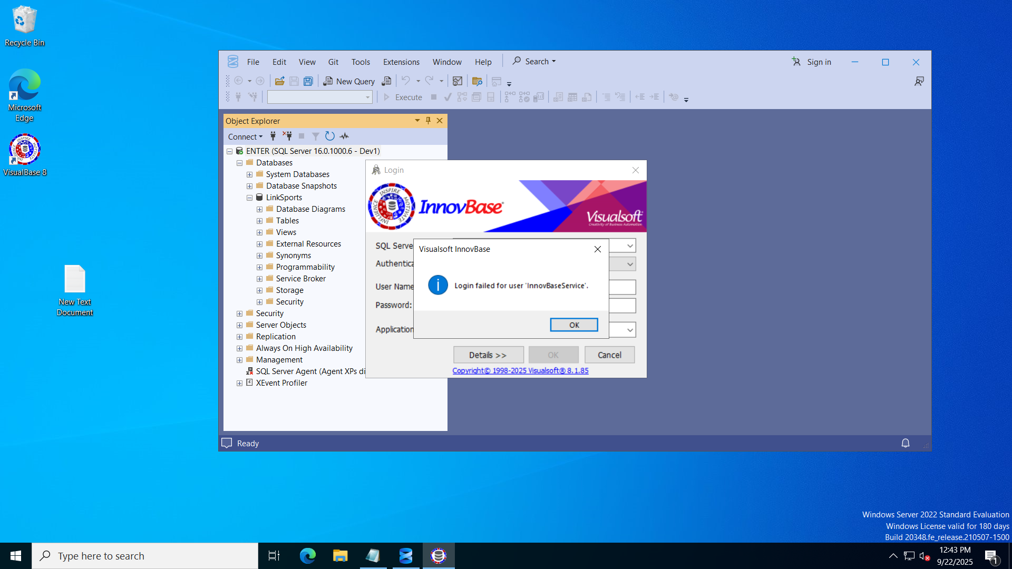Refresh the Object Explorer tree

(x=330, y=136)
